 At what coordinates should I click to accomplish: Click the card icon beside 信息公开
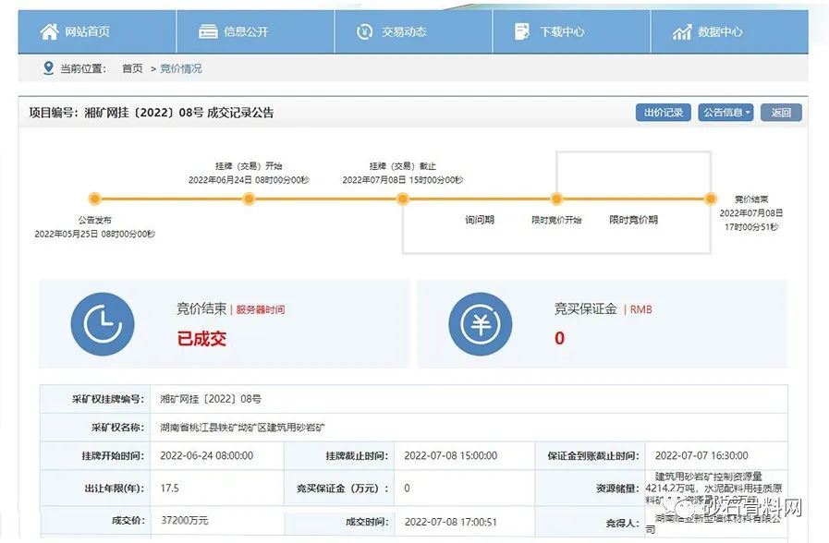pyautogui.click(x=208, y=31)
